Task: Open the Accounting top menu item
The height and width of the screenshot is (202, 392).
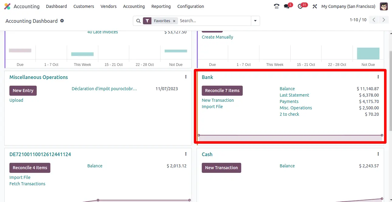Action: click(134, 6)
